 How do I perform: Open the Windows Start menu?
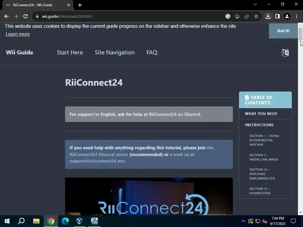pyautogui.click(x=7, y=221)
